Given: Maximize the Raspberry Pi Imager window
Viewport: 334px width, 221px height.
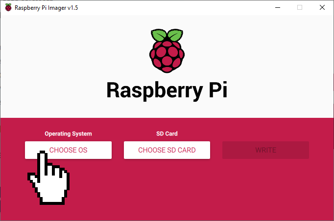Looking at the screenshot, I should tap(300, 7).
